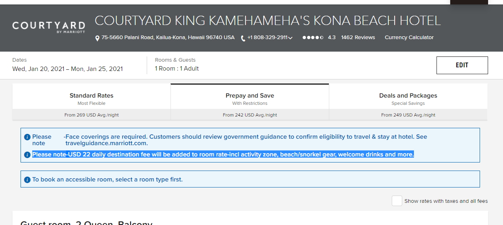Click info icon beside accessible room notice
The height and width of the screenshot is (225, 503).
[x=27, y=180]
